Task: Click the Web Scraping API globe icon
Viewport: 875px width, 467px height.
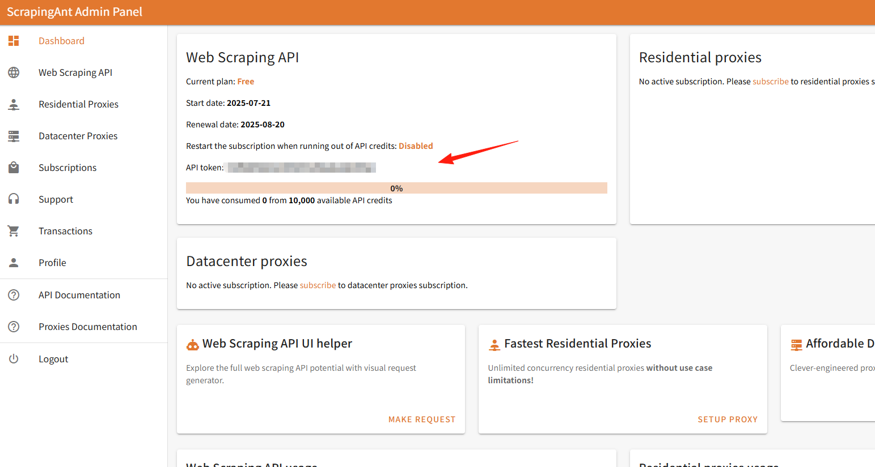Action: coord(14,72)
